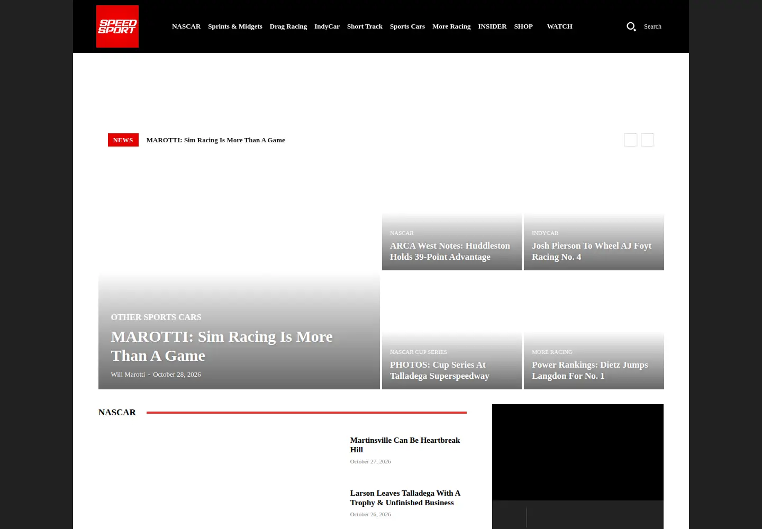Open Martinsville Can Be Heartbreak Hill article
Viewport: 762px width, 529px height.
click(405, 445)
